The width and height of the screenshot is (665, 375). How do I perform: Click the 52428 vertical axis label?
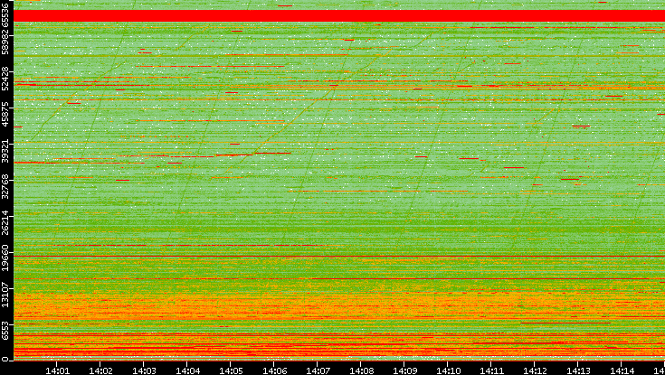5,78
